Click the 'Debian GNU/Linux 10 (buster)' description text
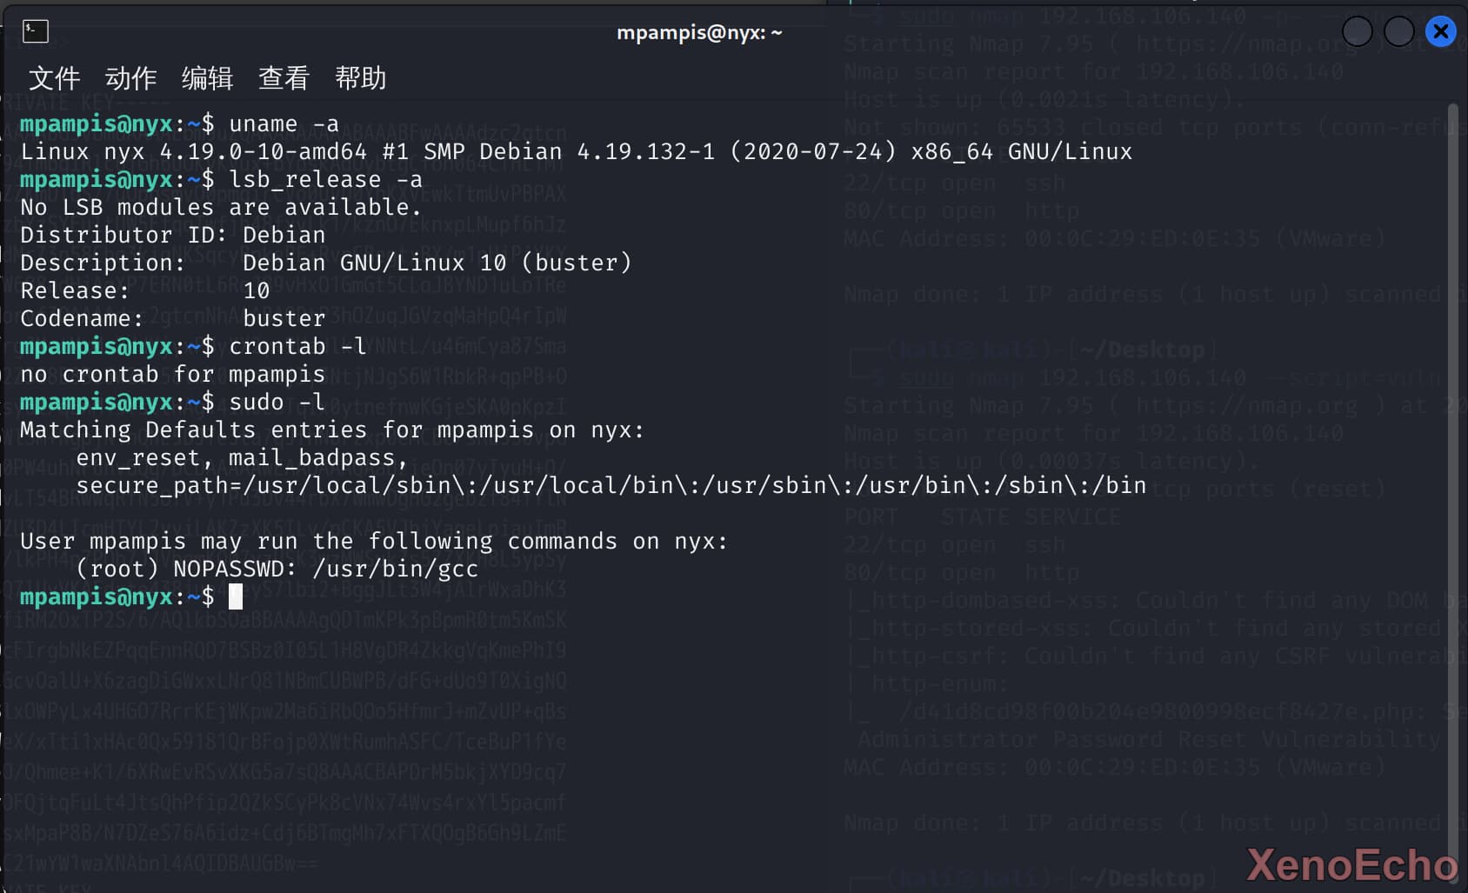This screenshot has height=893, width=1468. [437, 263]
